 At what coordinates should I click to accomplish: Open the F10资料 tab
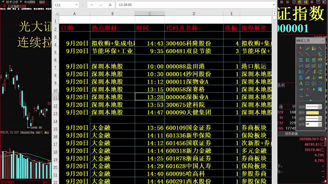coord(30,2)
